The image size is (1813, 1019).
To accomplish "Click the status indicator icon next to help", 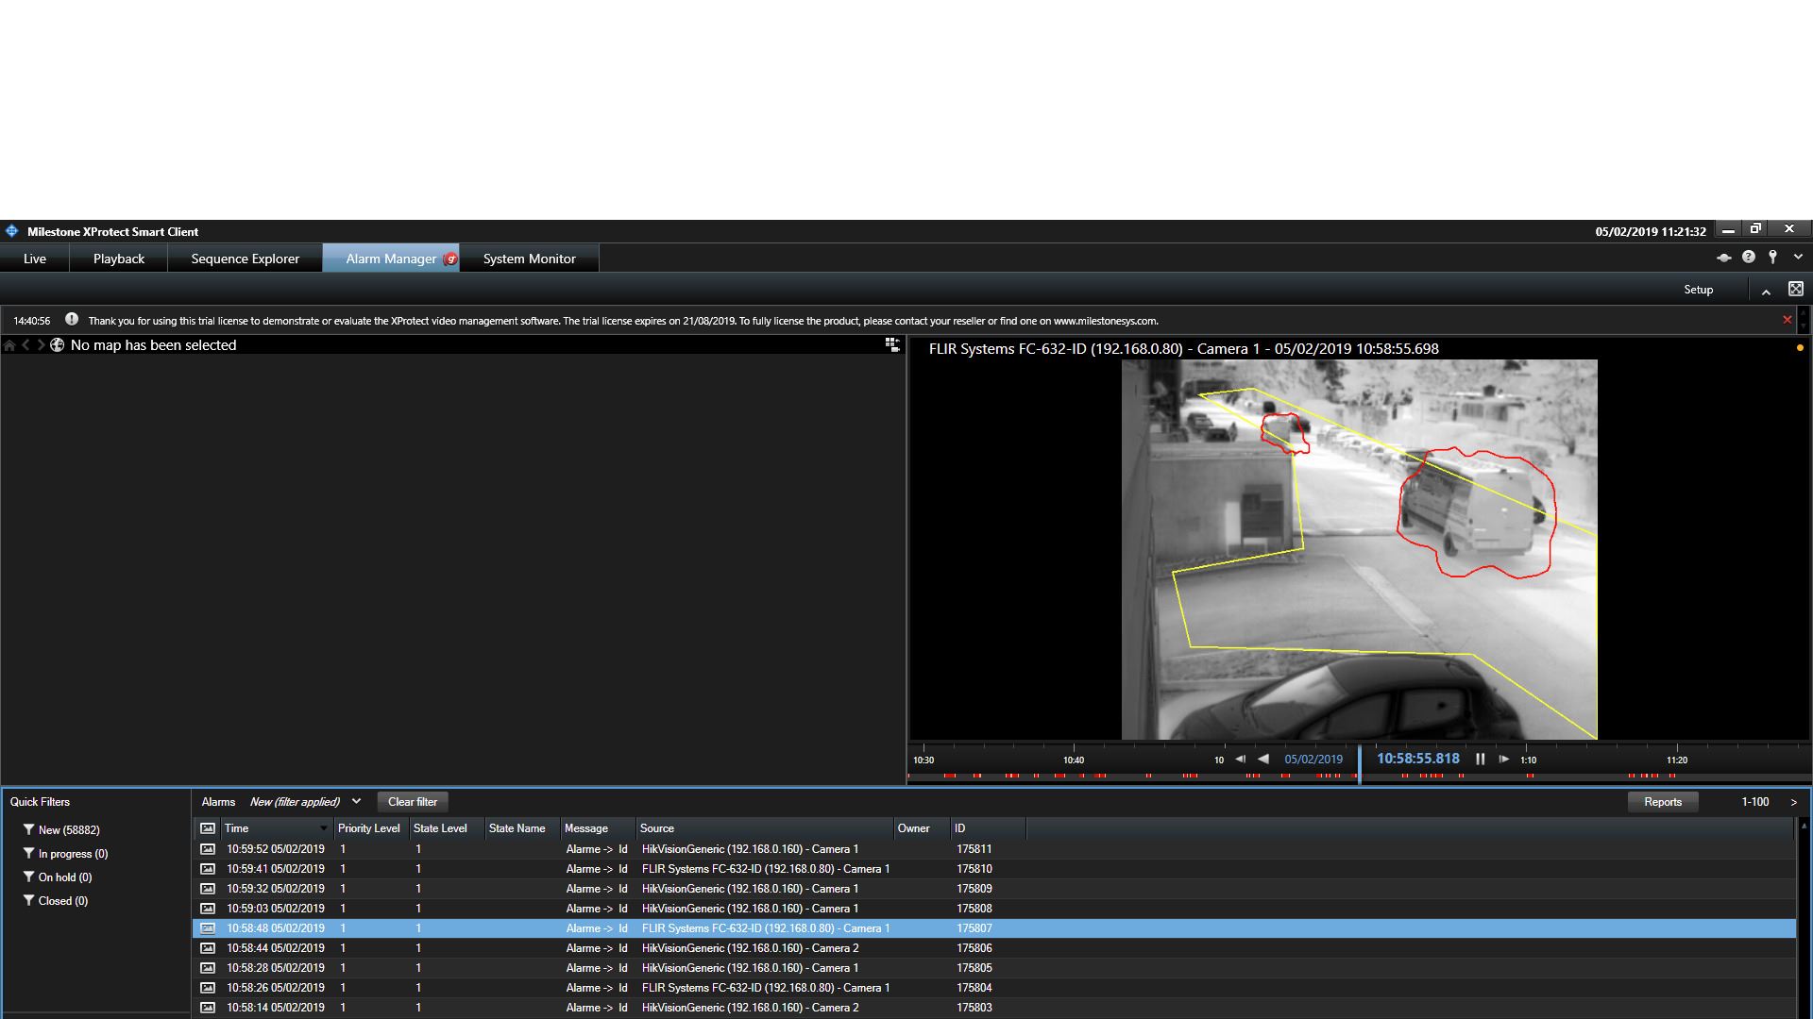I will click(x=1724, y=258).
